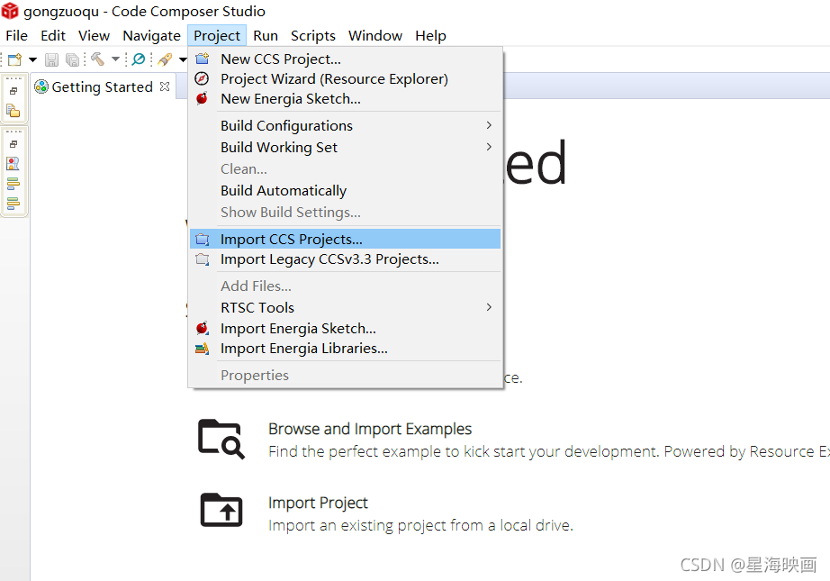Toggle Build Automatically option

point(345,191)
